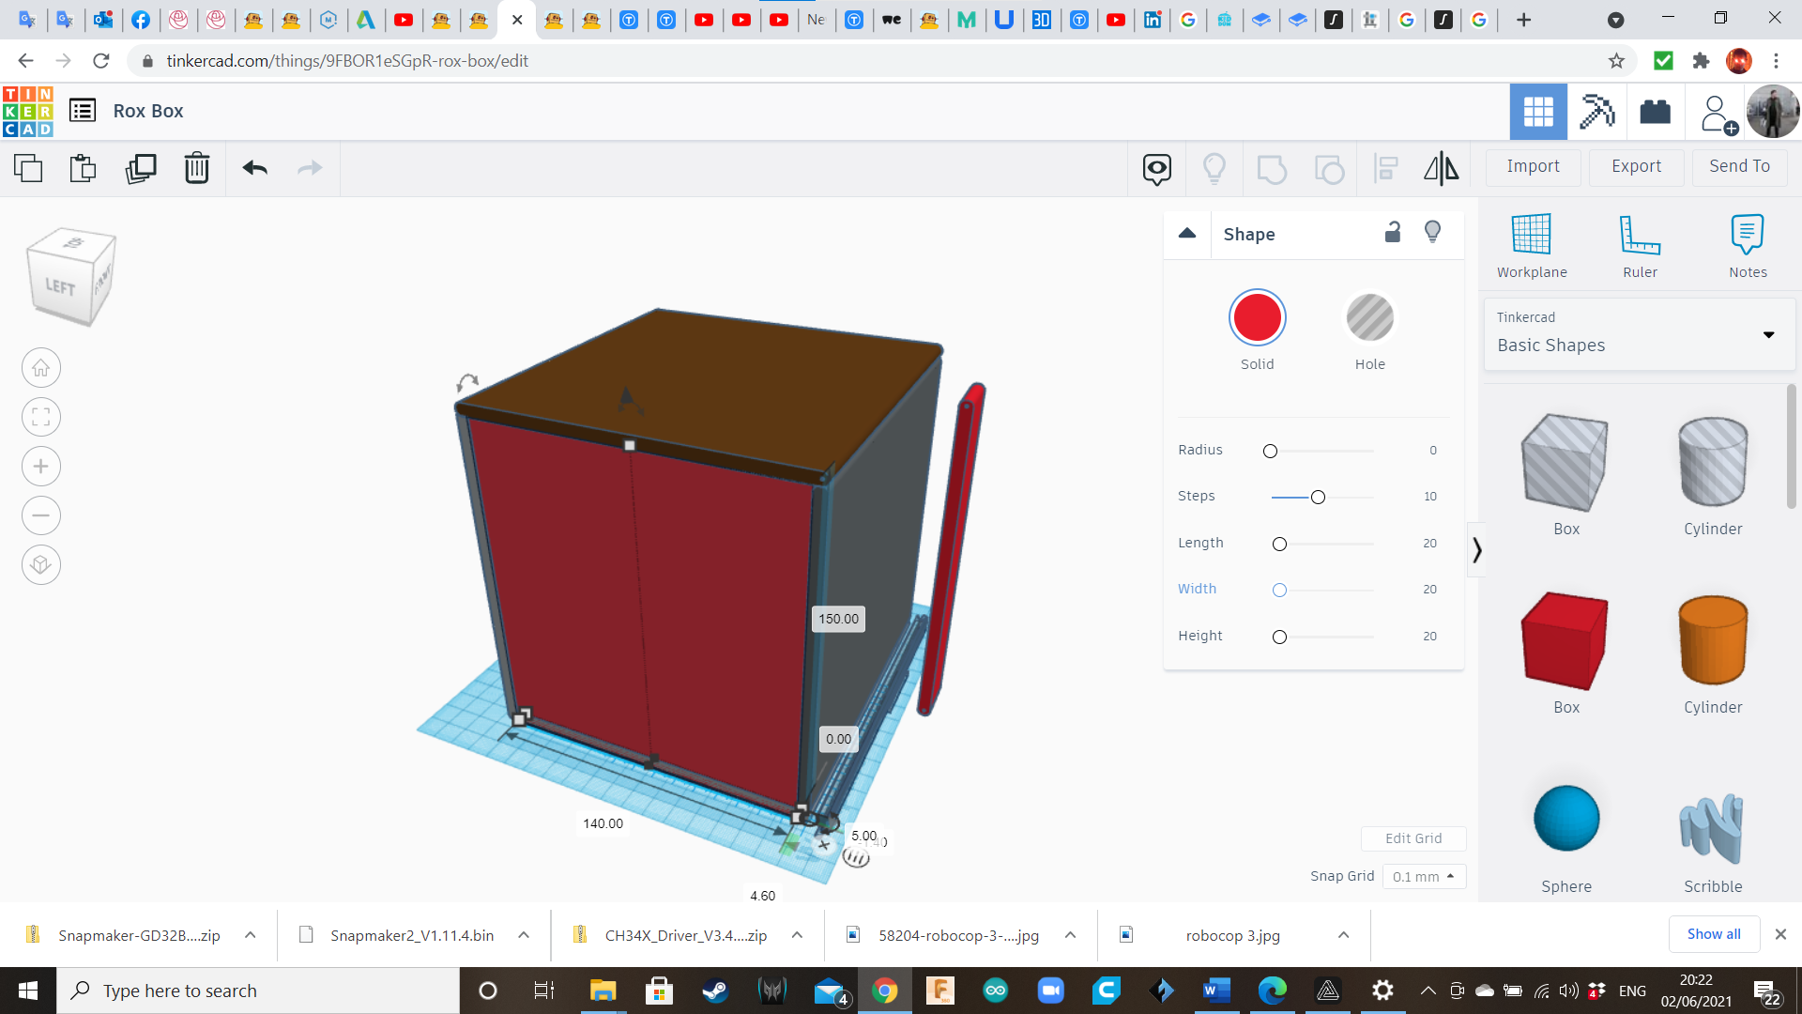Click the Import button
The height and width of the screenshot is (1014, 1802).
point(1533,166)
